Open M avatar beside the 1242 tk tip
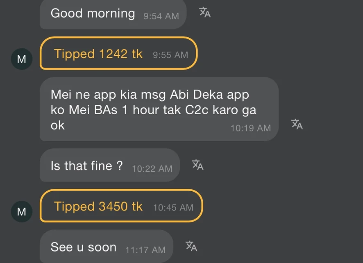 click(21, 59)
